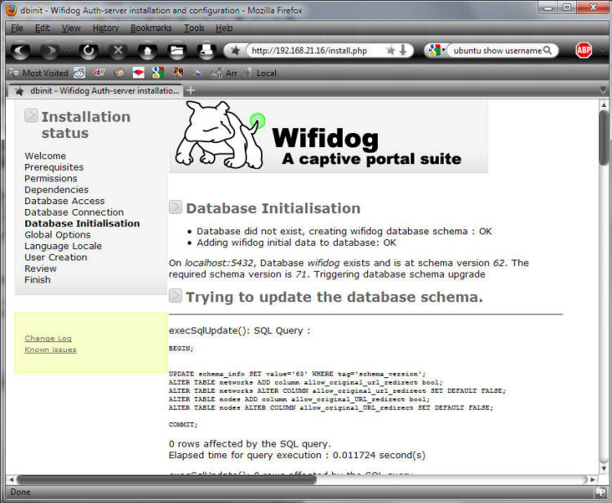Screen dimensions: 612x503
Task: Click the Forward navigation arrow
Action: click(x=50, y=51)
